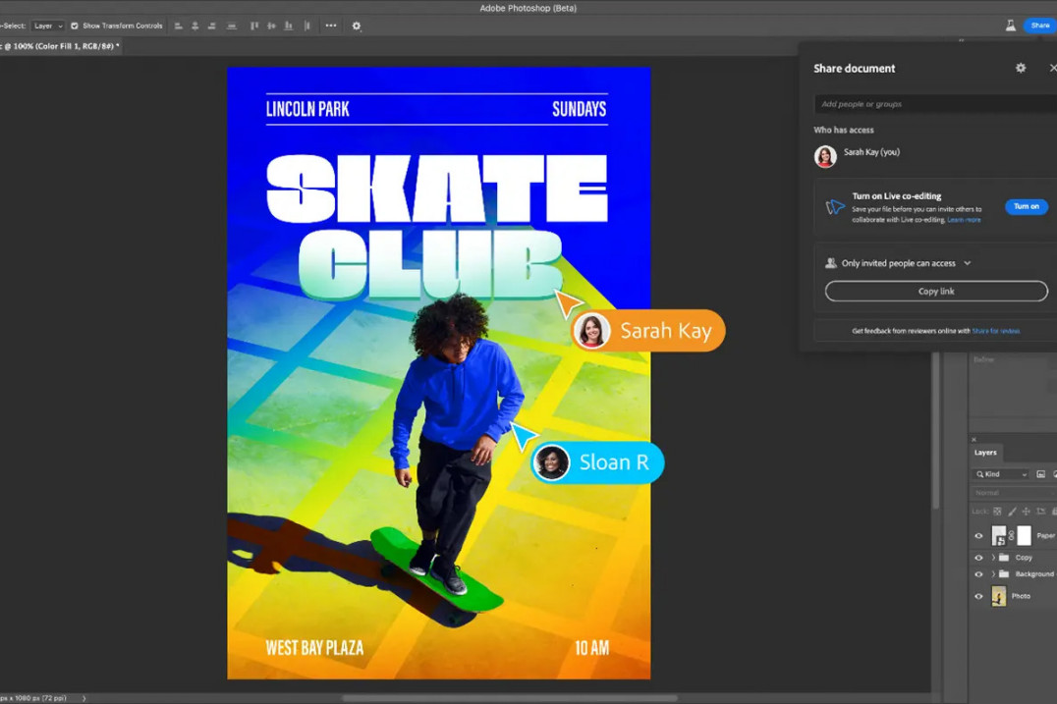Click the Copy link button

click(936, 291)
